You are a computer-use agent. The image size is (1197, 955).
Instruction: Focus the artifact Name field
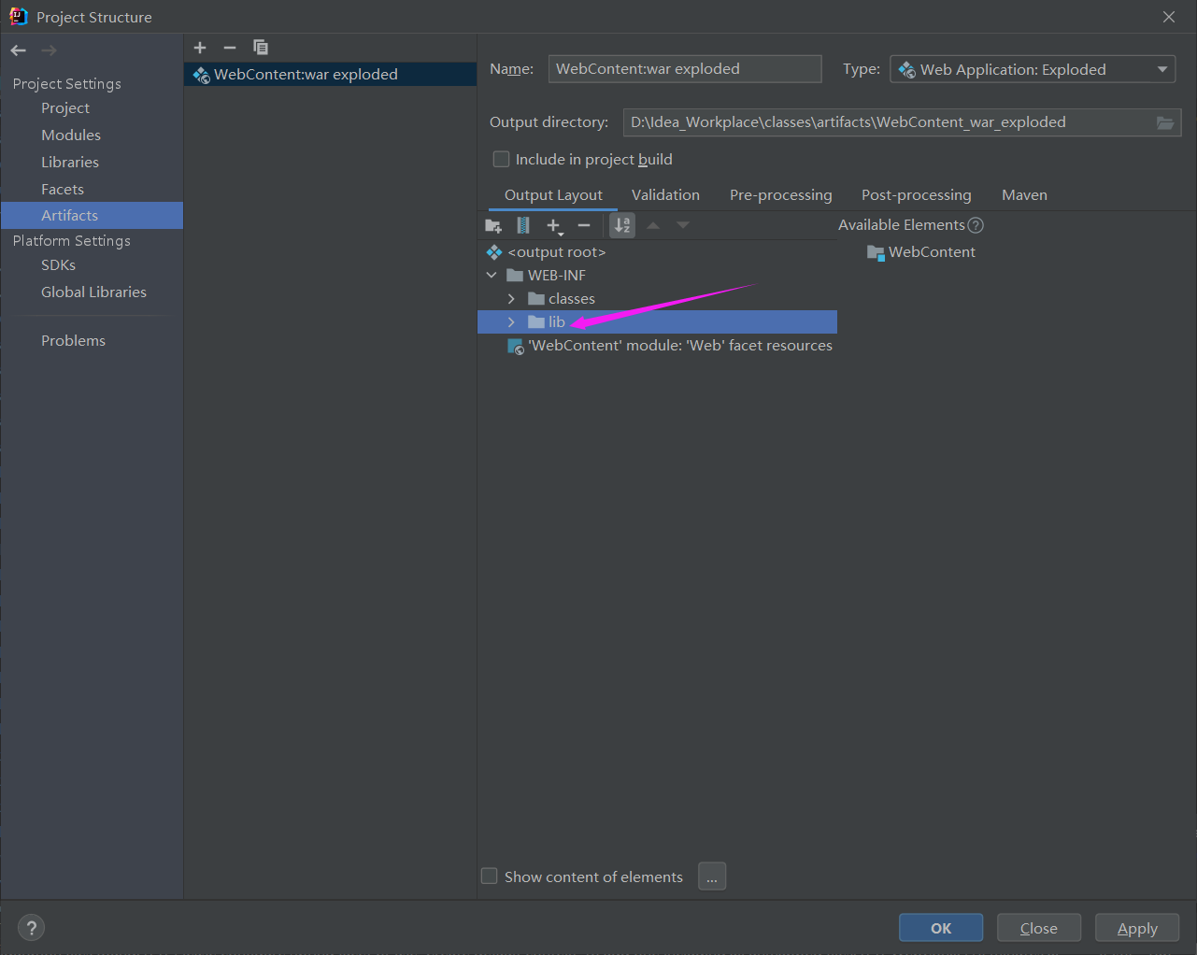click(x=685, y=69)
